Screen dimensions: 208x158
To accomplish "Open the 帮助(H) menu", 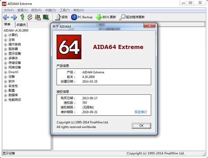I will (x=79, y=10).
